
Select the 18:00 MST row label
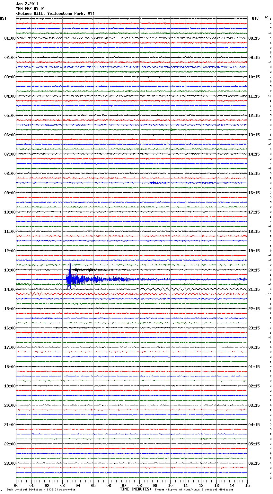tap(10, 367)
